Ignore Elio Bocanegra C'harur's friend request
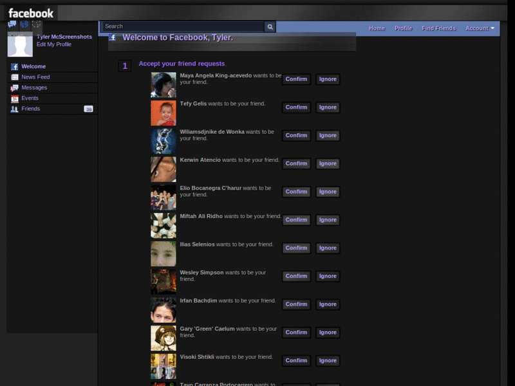Screen dimensions: 515x386 click(328, 192)
